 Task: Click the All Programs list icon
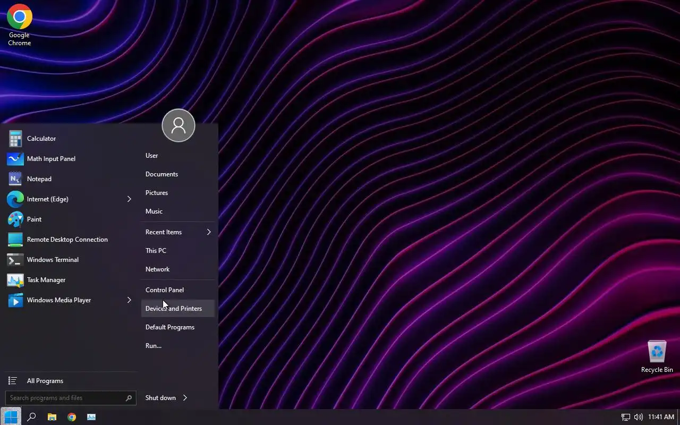coord(13,381)
